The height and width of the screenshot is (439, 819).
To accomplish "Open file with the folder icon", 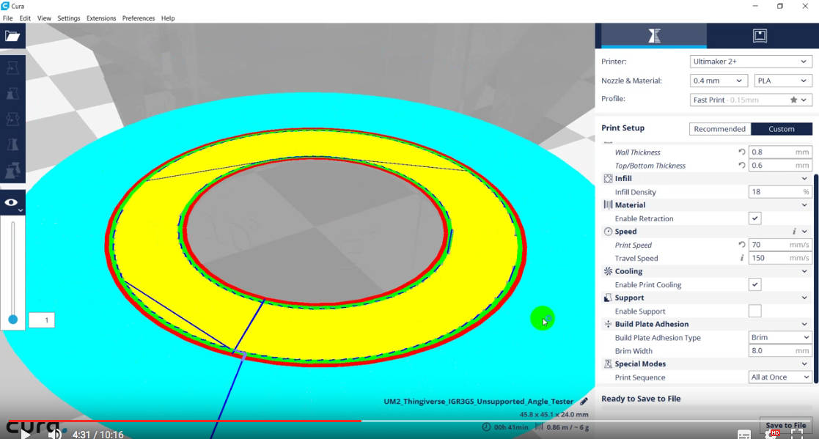I will (x=12, y=36).
